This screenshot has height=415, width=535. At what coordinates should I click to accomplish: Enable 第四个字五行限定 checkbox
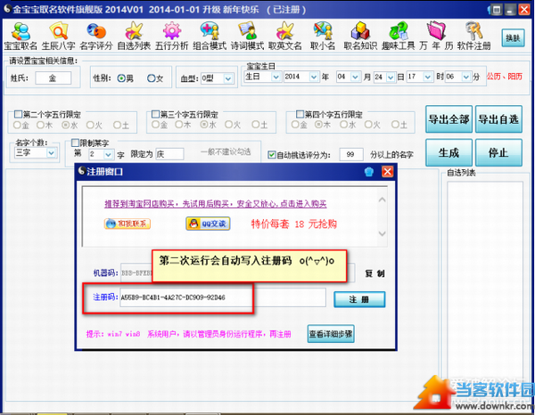click(x=300, y=114)
